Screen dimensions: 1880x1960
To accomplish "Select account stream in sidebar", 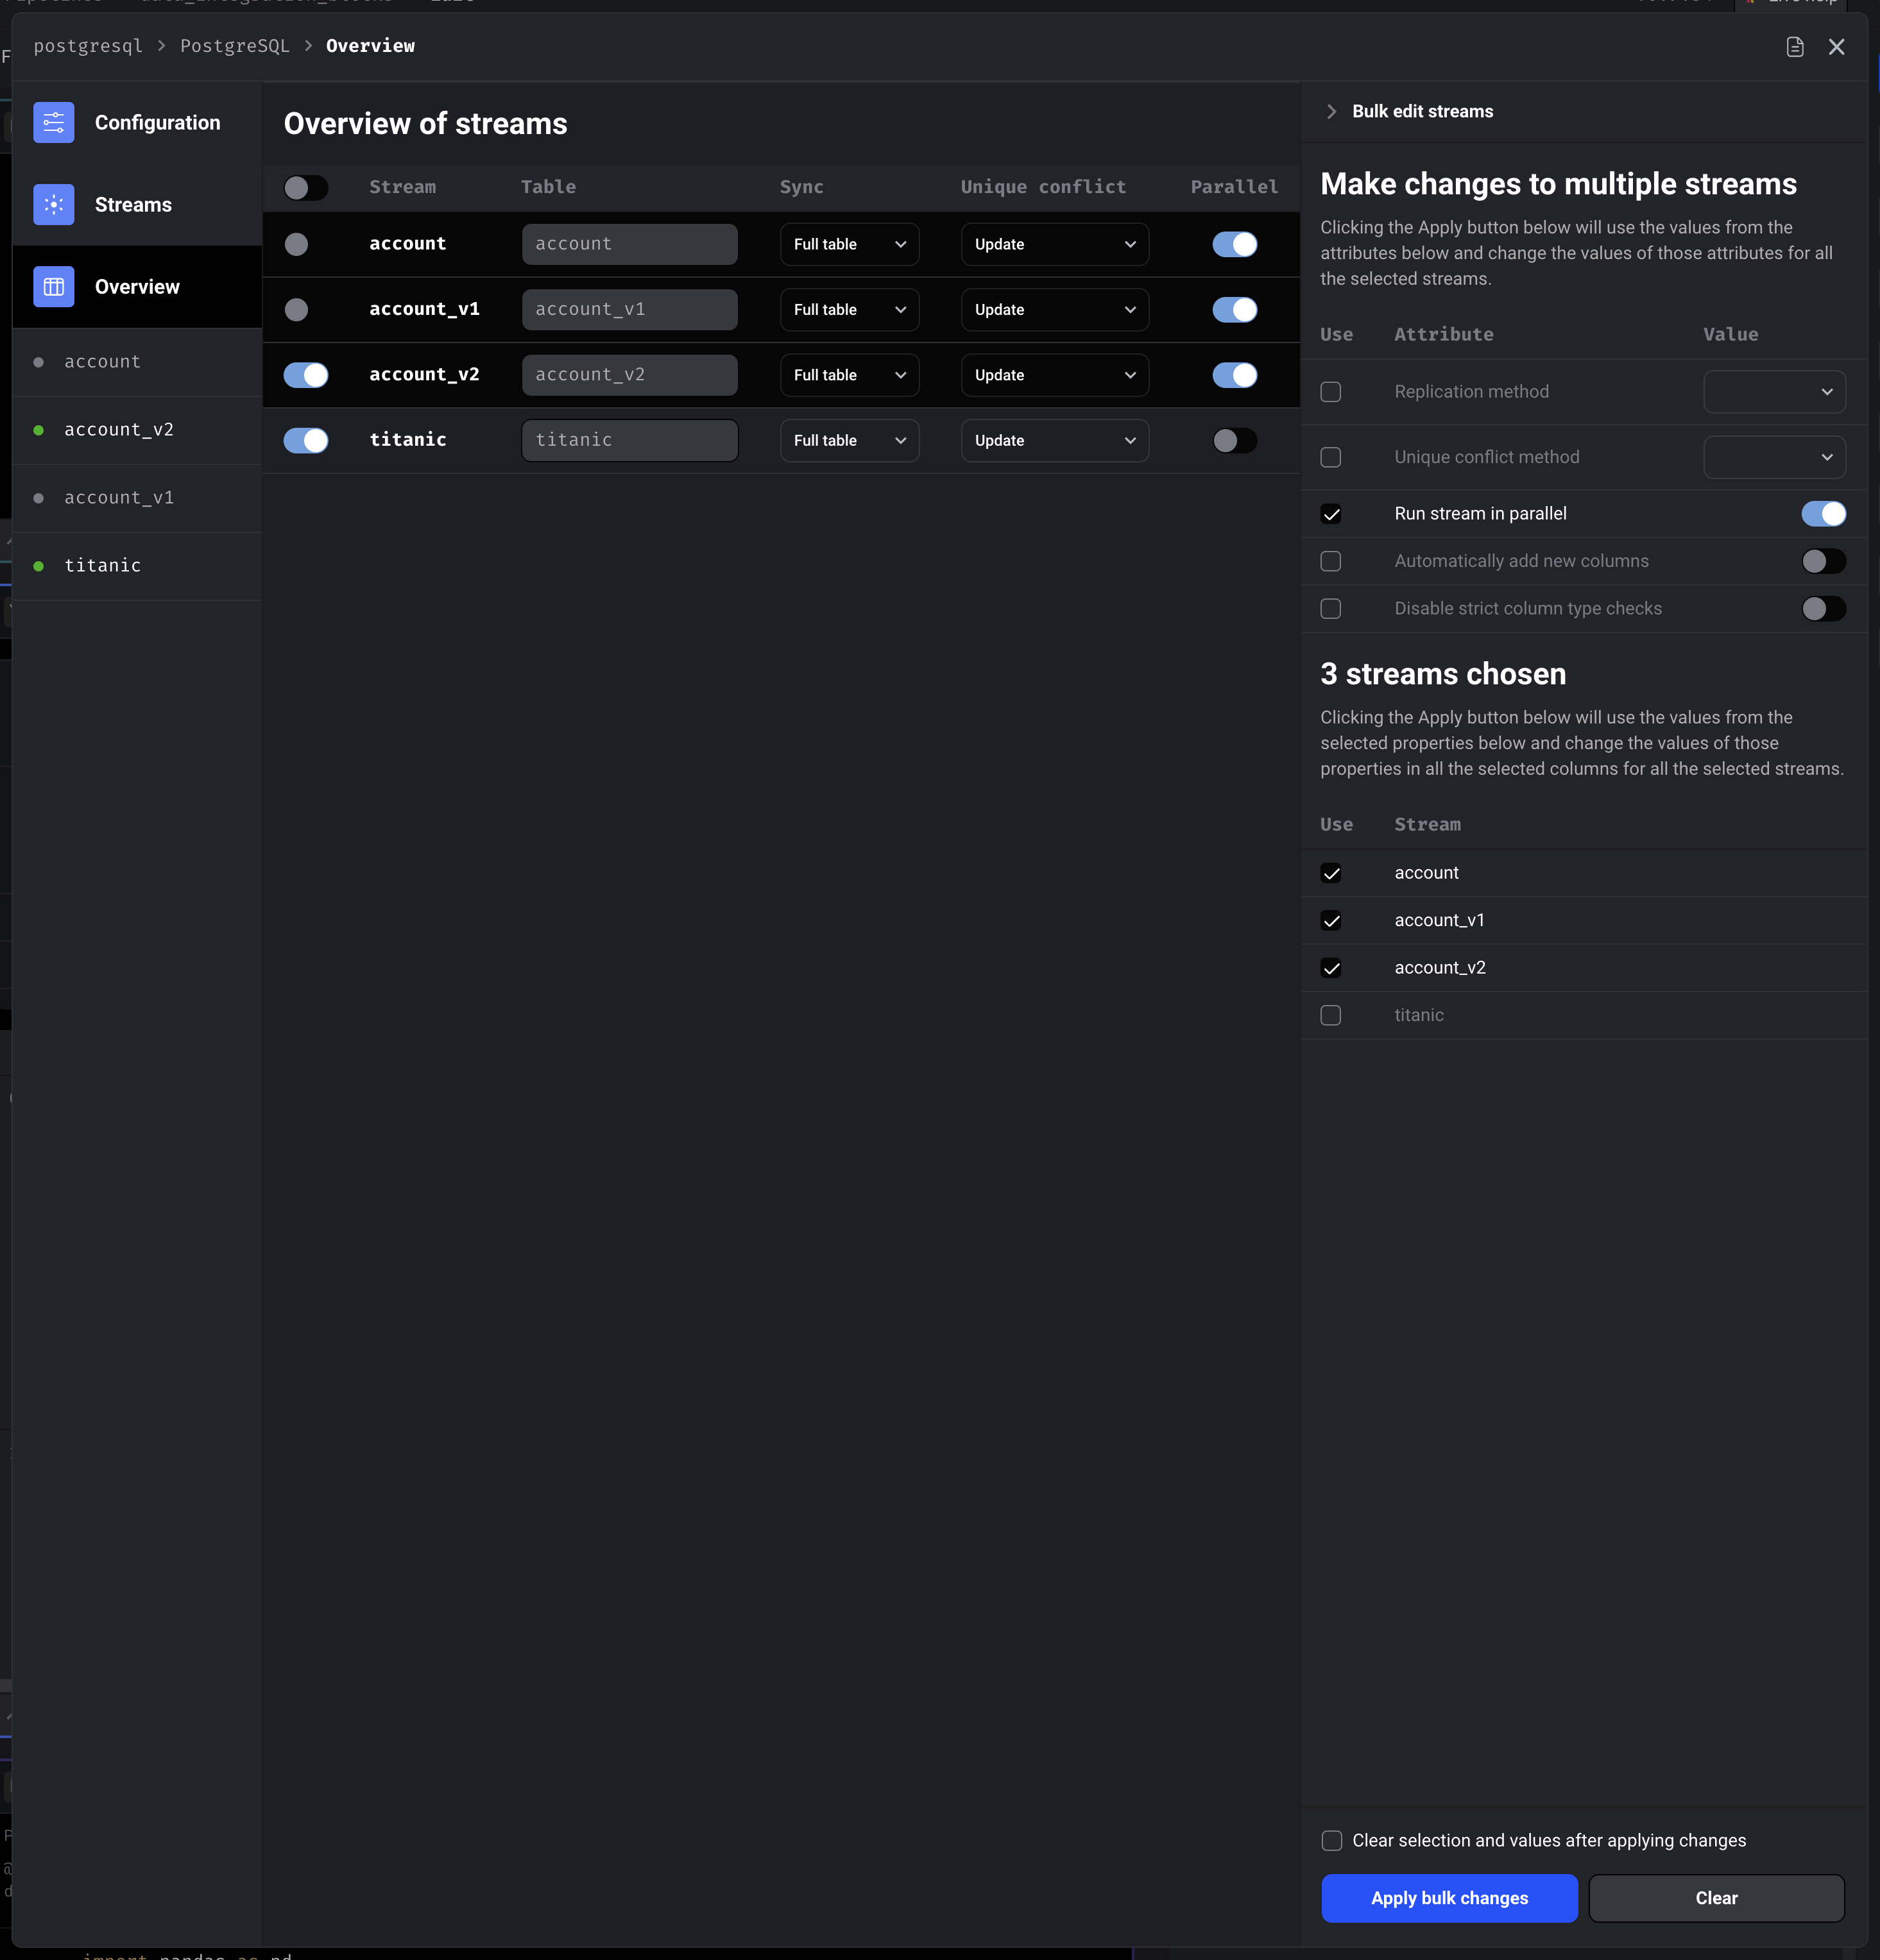I will pyautogui.click(x=137, y=362).
